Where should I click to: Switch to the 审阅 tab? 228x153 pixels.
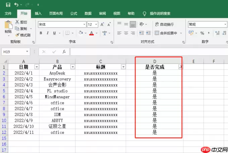click(102, 13)
